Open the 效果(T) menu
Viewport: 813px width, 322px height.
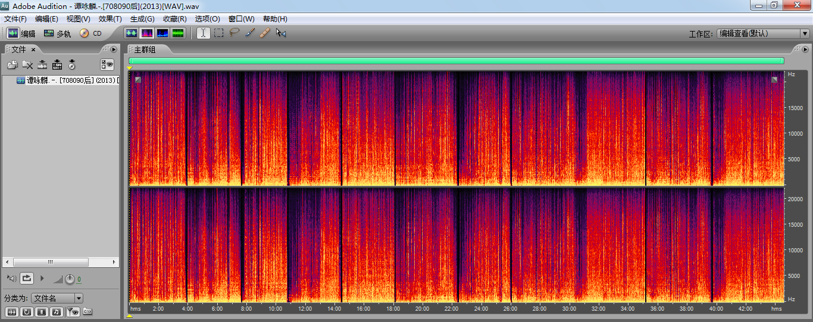point(110,19)
